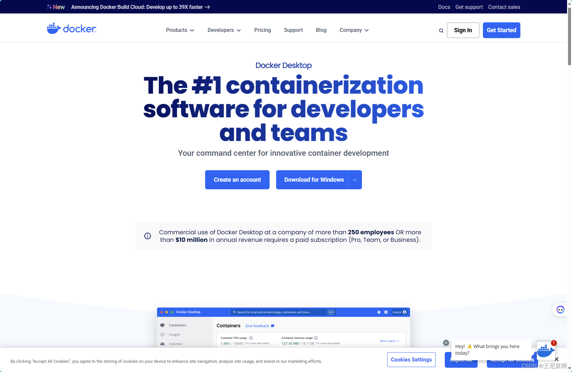Open the Blog page
572x372 pixels.
point(321,30)
